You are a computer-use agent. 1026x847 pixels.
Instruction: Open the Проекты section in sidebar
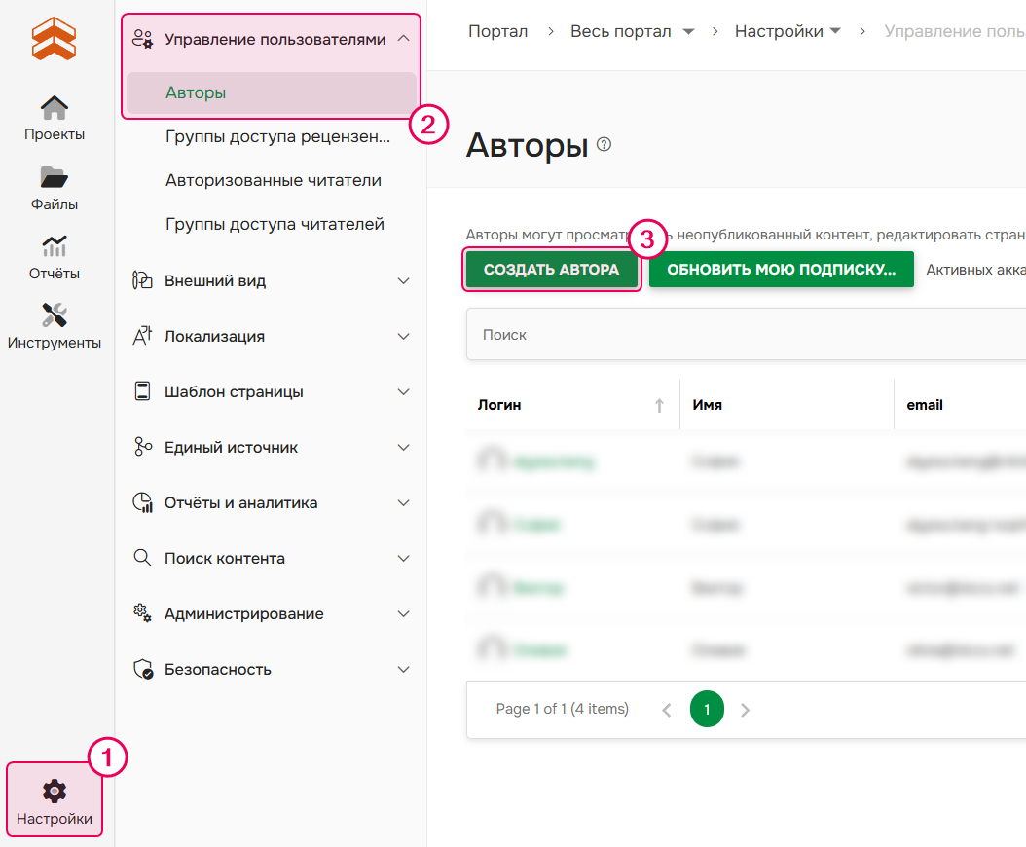click(x=55, y=117)
